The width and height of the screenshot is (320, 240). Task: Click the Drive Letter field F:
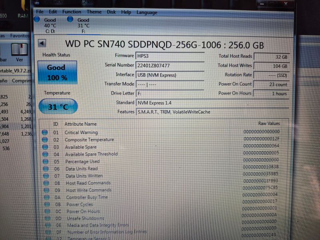[170, 94]
